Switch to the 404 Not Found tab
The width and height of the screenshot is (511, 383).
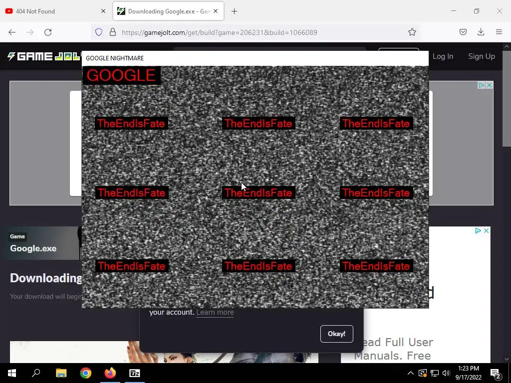[56, 11]
